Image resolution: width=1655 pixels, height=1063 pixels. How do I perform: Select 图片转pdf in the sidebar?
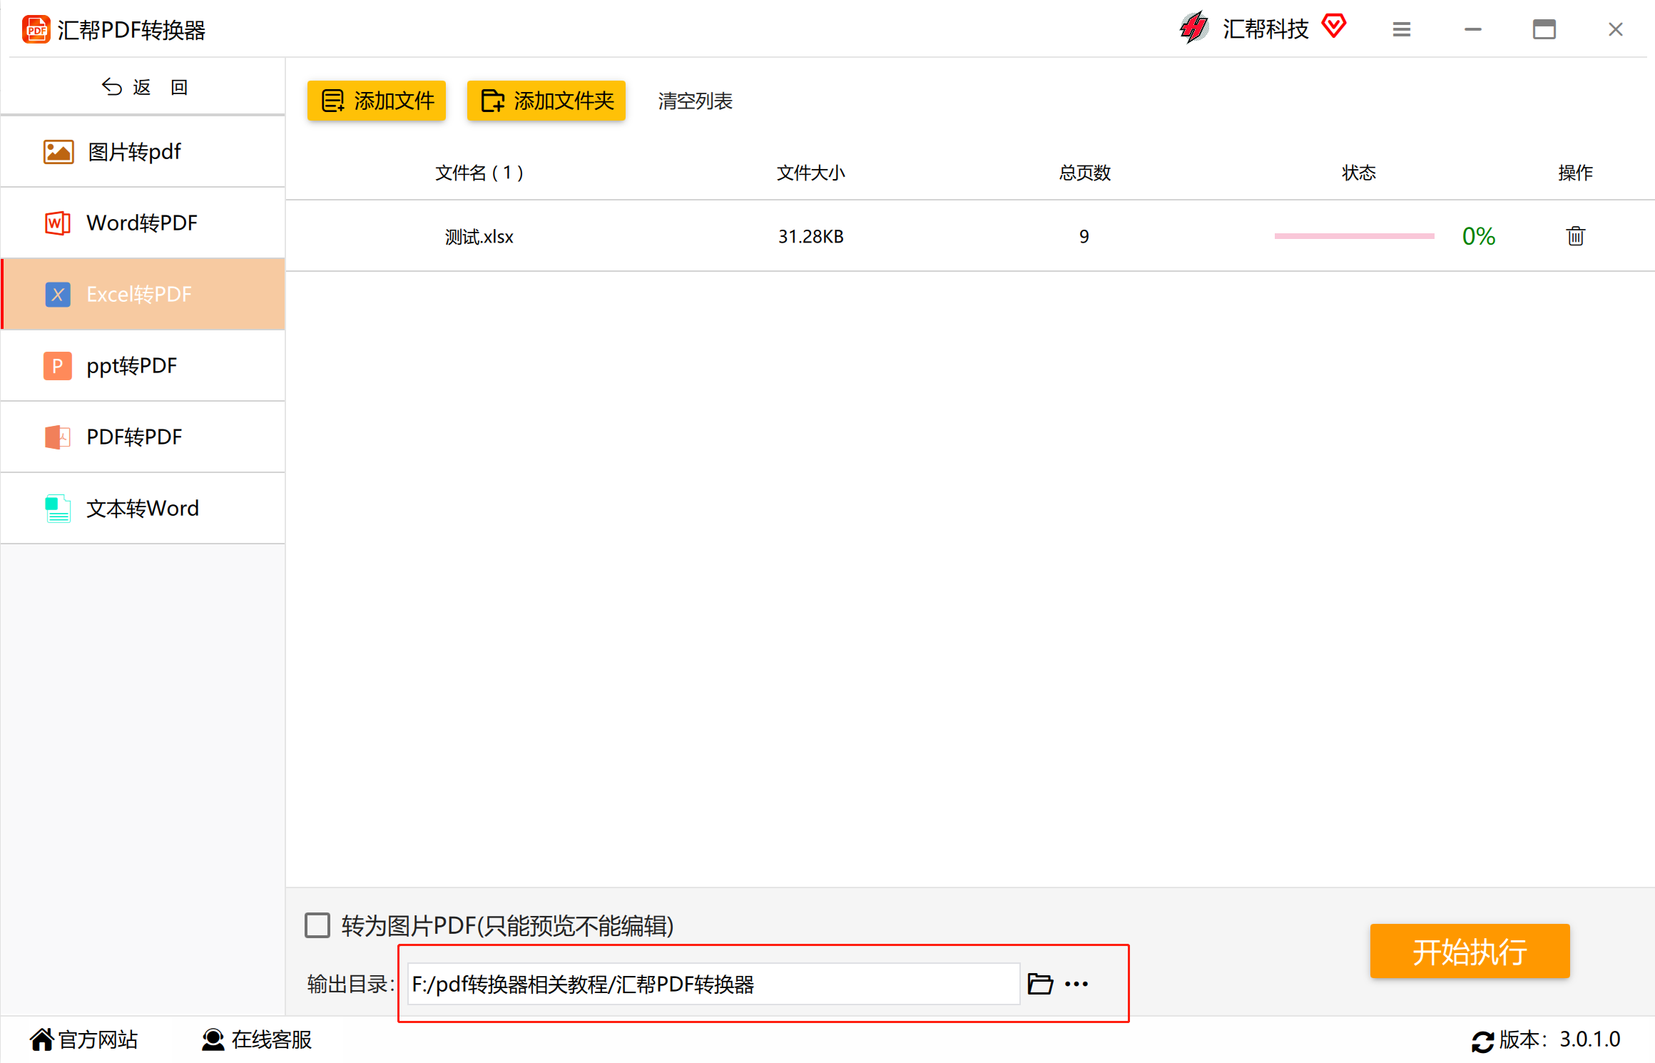coord(143,152)
